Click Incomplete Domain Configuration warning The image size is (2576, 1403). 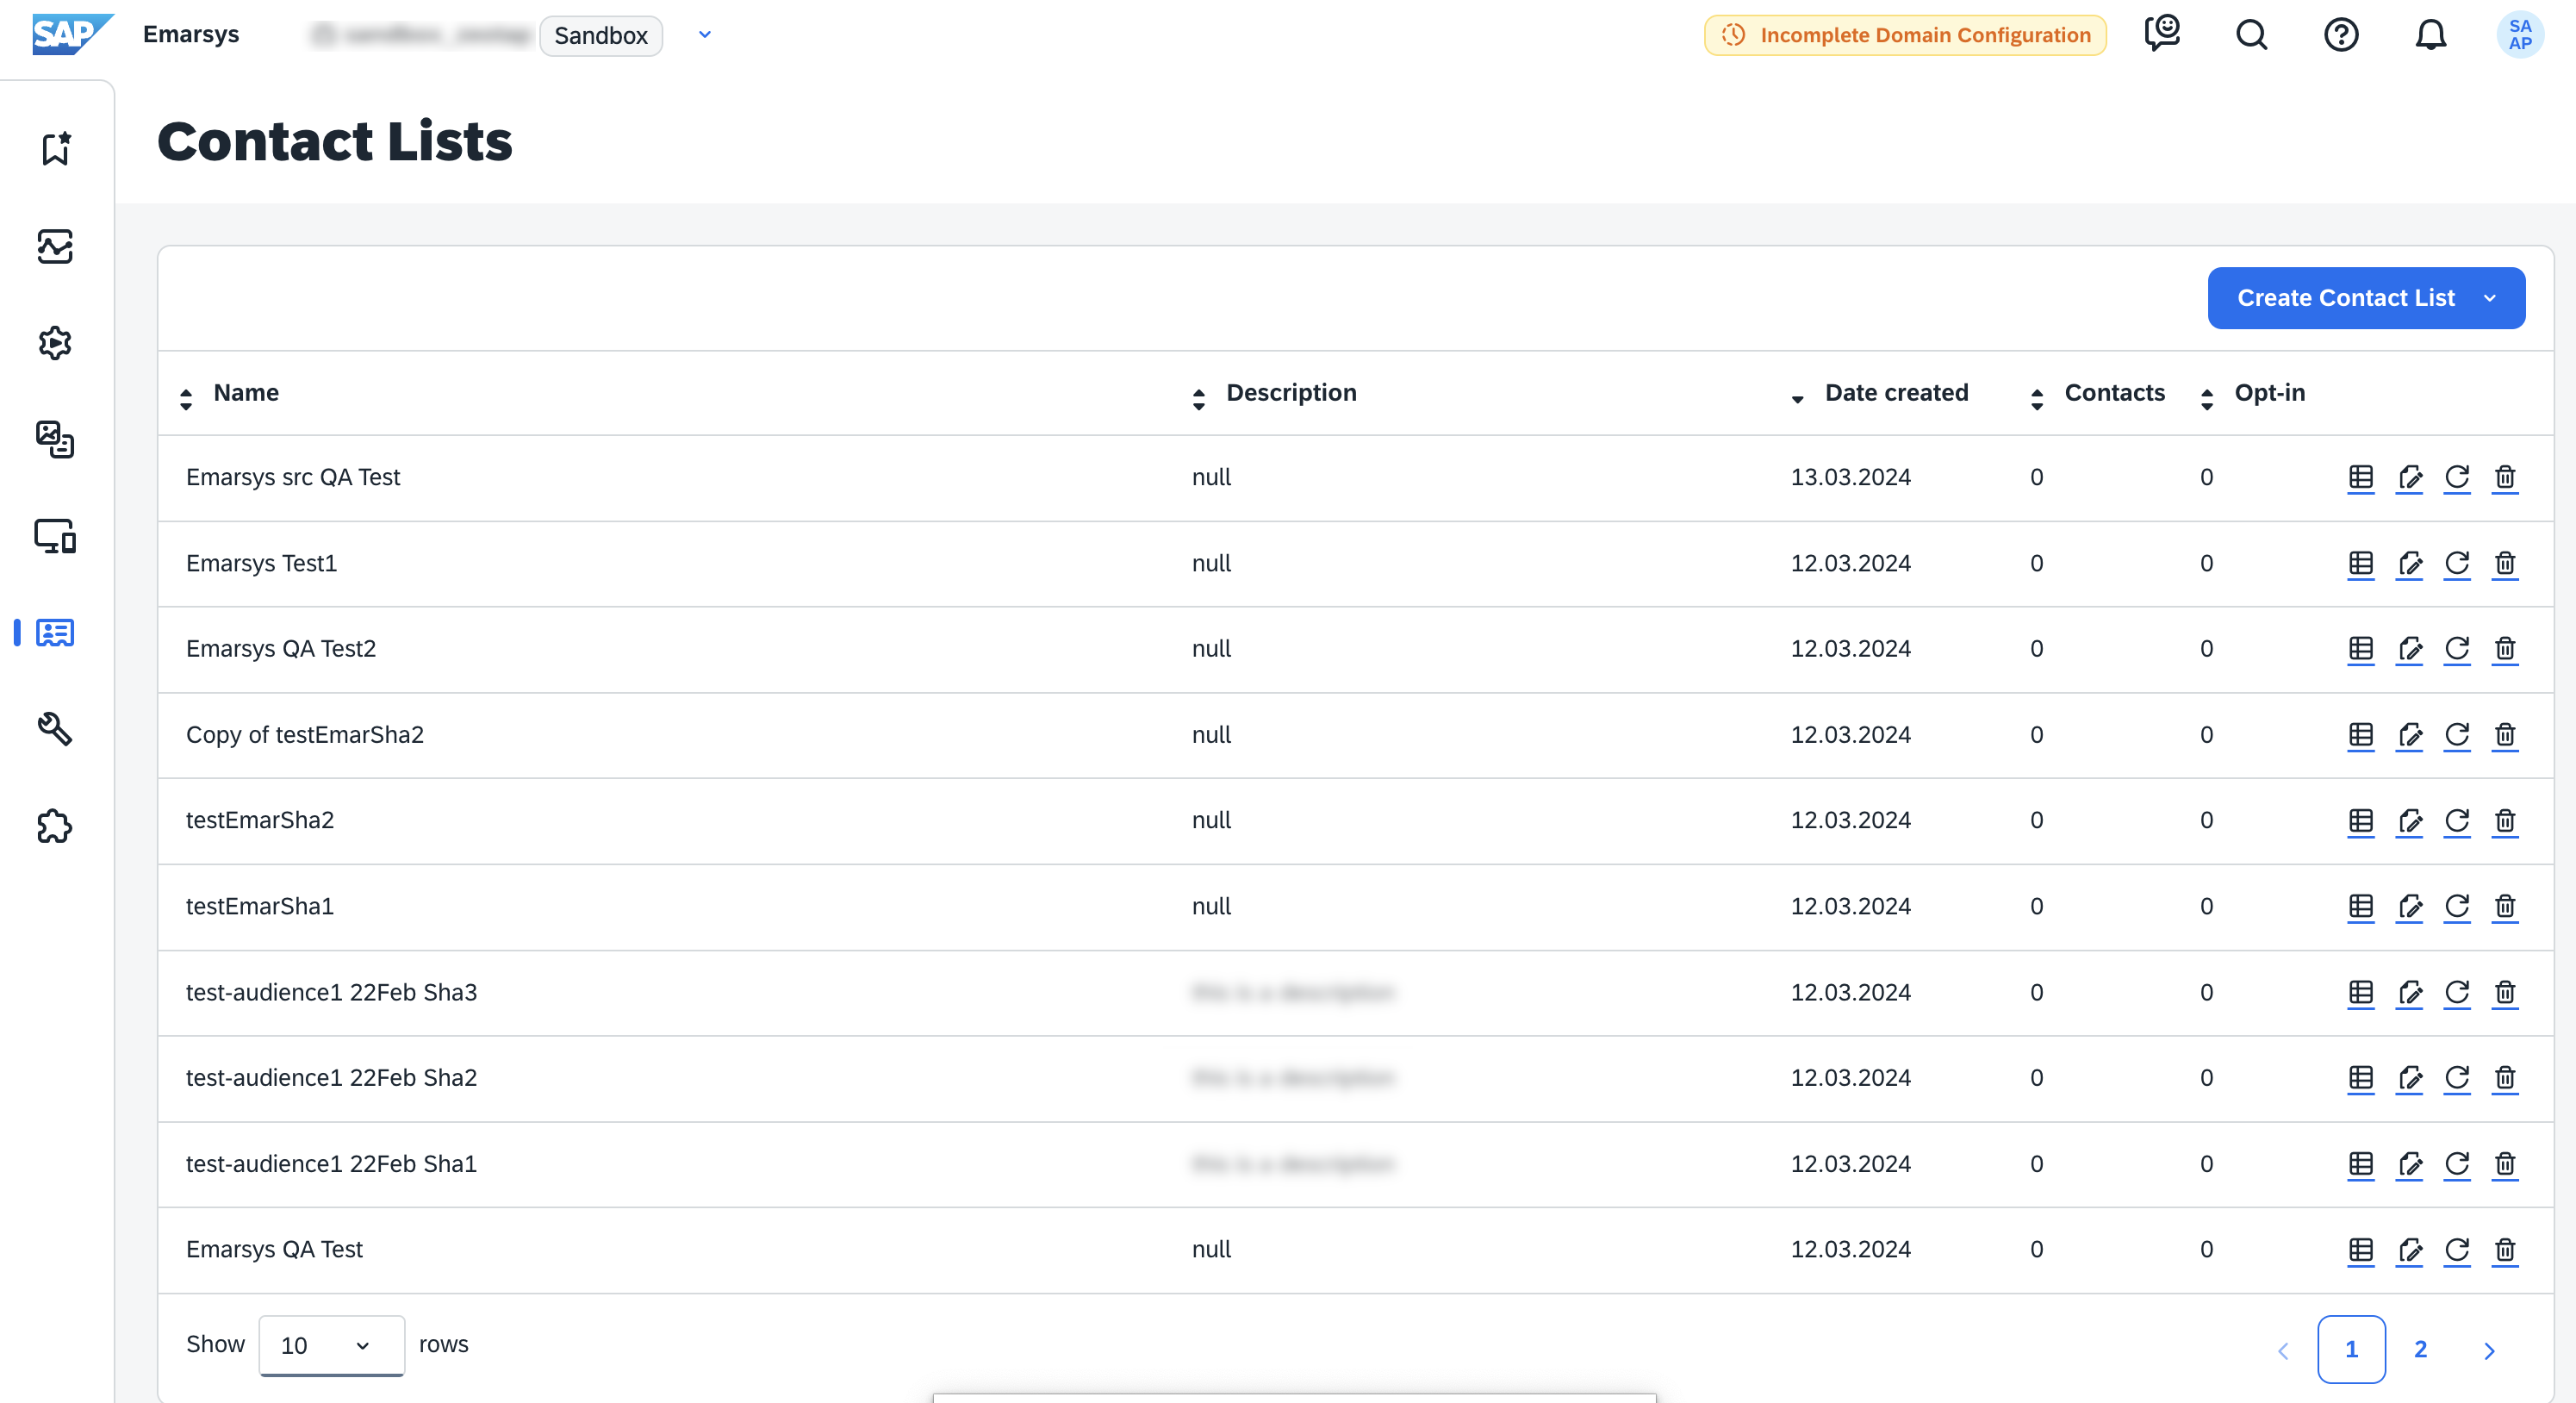coord(1905,35)
